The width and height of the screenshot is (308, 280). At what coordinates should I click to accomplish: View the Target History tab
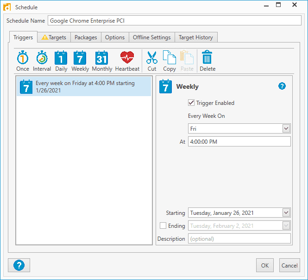(196, 37)
